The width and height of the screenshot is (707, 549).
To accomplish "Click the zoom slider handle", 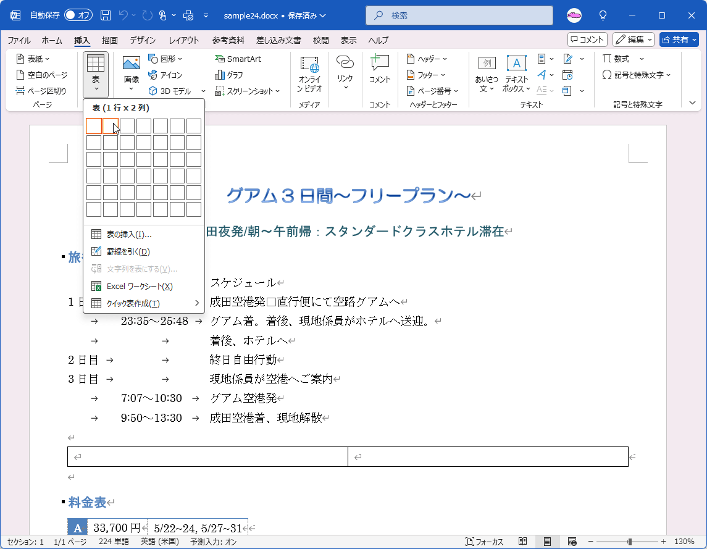I will (x=630, y=542).
